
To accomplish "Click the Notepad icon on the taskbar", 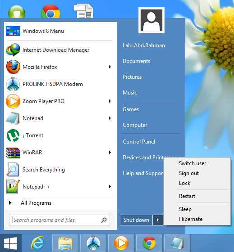I will tap(177, 243).
